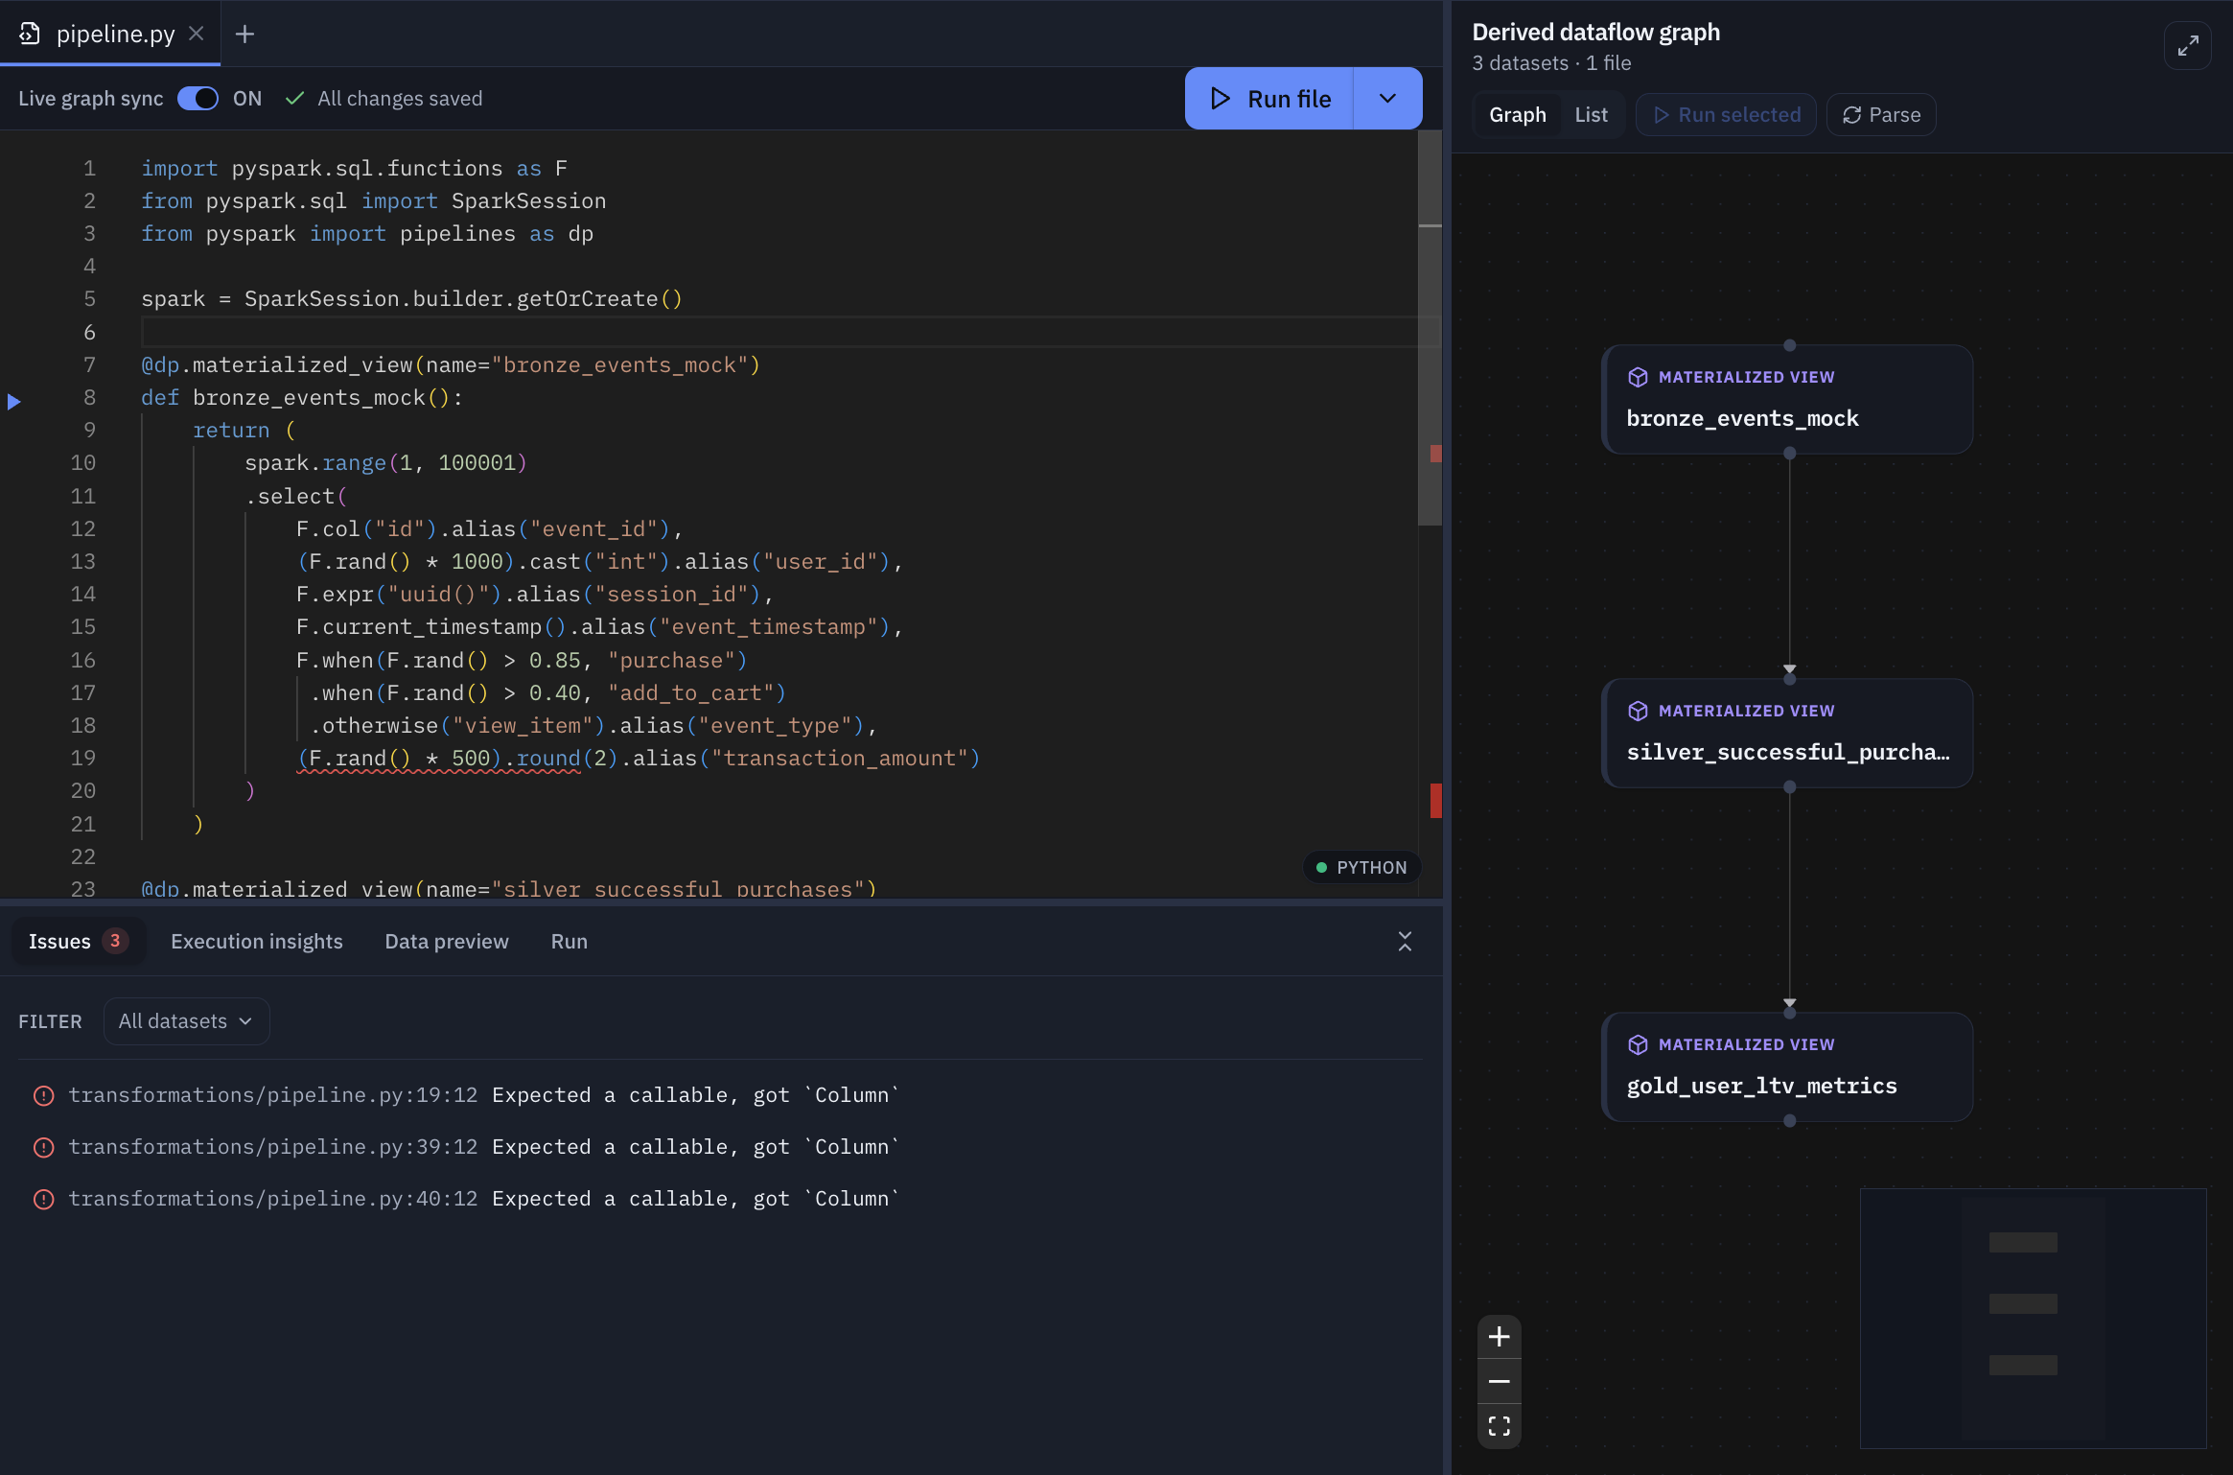
Task: Click the pipeline.py file icon
Action: click(x=30, y=34)
